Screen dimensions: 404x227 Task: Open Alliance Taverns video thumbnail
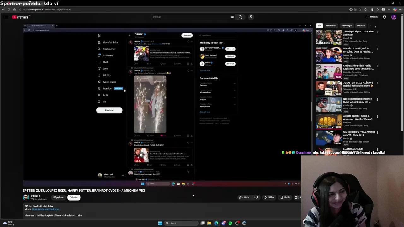[x=329, y=122]
